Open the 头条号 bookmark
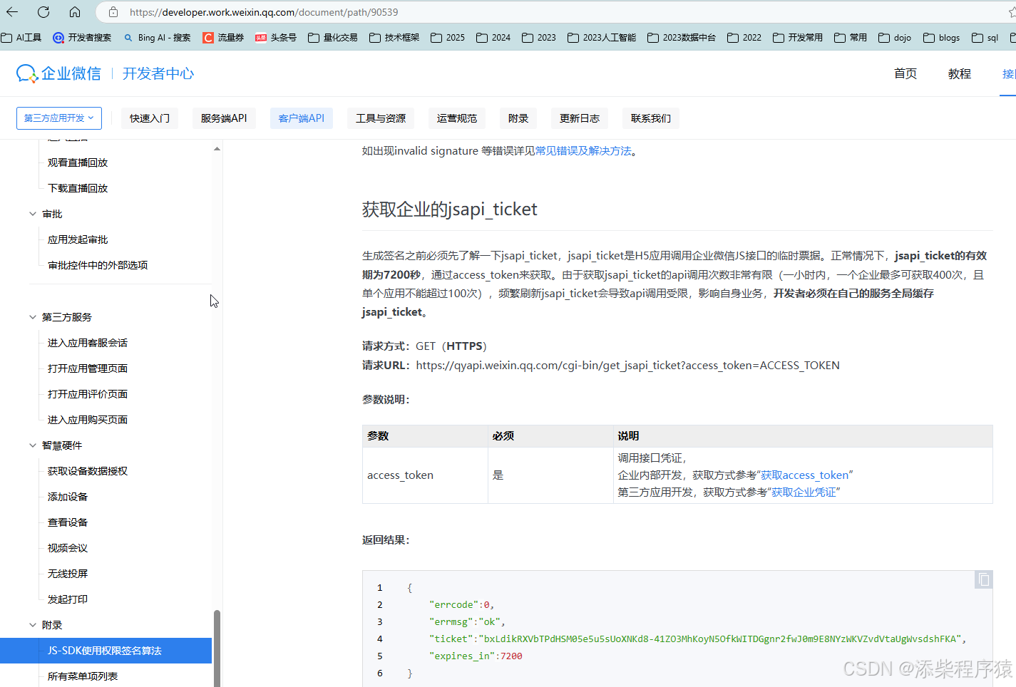Viewport: 1016px width, 687px height. [276, 38]
